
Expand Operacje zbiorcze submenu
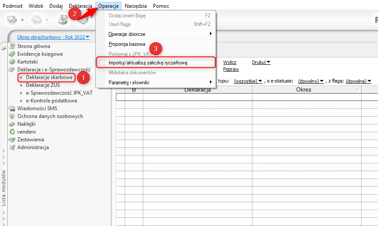coord(156,34)
